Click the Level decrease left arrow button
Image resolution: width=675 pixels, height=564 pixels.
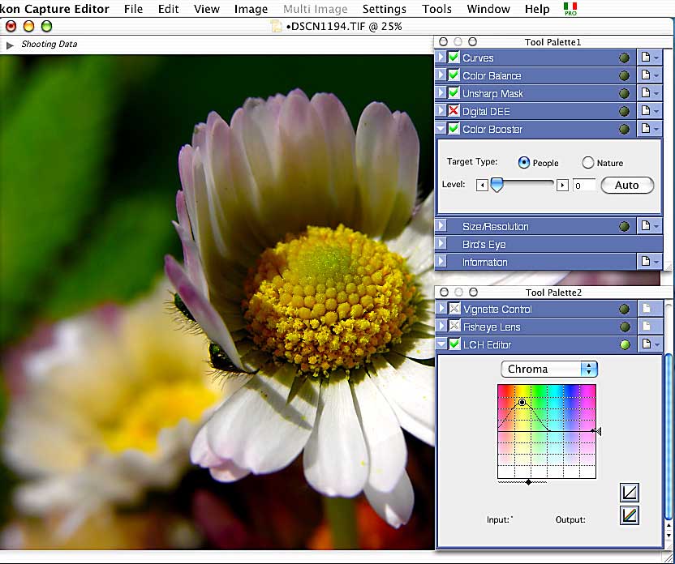point(482,186)
